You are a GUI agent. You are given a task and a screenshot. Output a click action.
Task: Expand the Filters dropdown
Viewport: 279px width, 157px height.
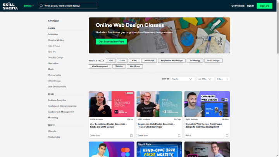[222, 79]
